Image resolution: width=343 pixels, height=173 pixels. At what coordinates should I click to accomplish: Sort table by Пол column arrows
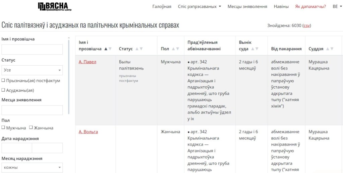pos(176,49)
